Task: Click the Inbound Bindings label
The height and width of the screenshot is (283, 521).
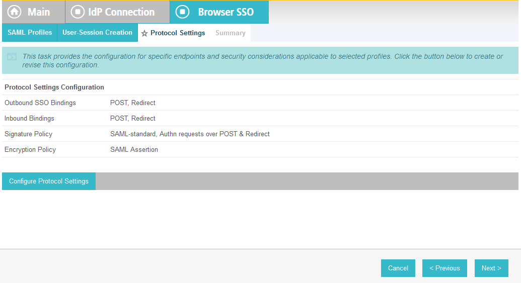Action: (29, 119)
